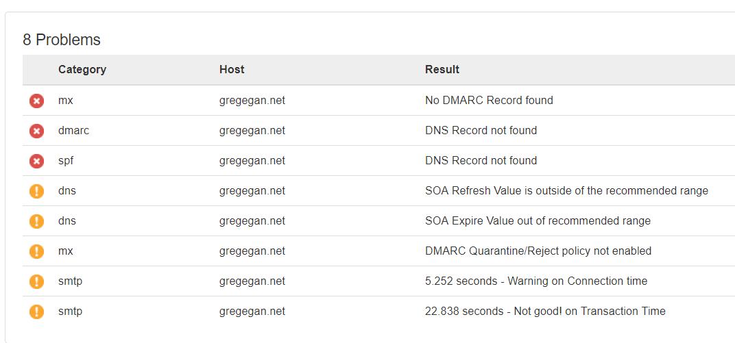The image size is (735, 343).
Task: Click orange warning icon for SOA Expire row
Action: point(36,221)
